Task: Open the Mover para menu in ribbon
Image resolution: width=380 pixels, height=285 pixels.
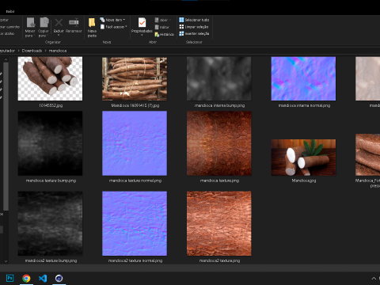Action: (30, 27)
